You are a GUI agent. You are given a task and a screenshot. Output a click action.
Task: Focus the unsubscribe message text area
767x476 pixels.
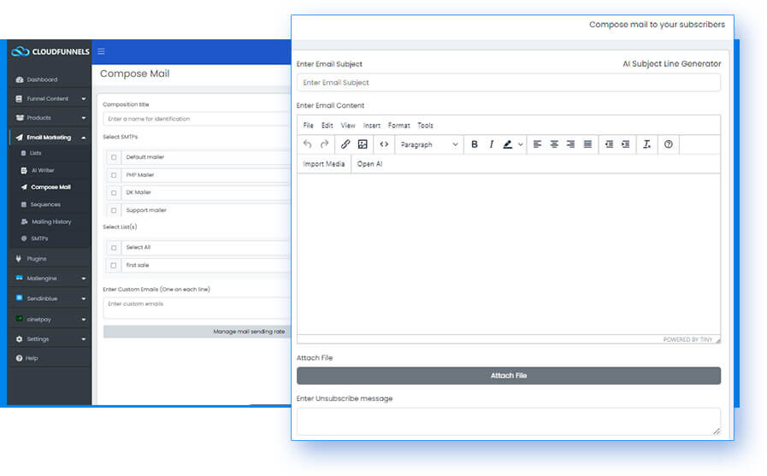(508, 421)
